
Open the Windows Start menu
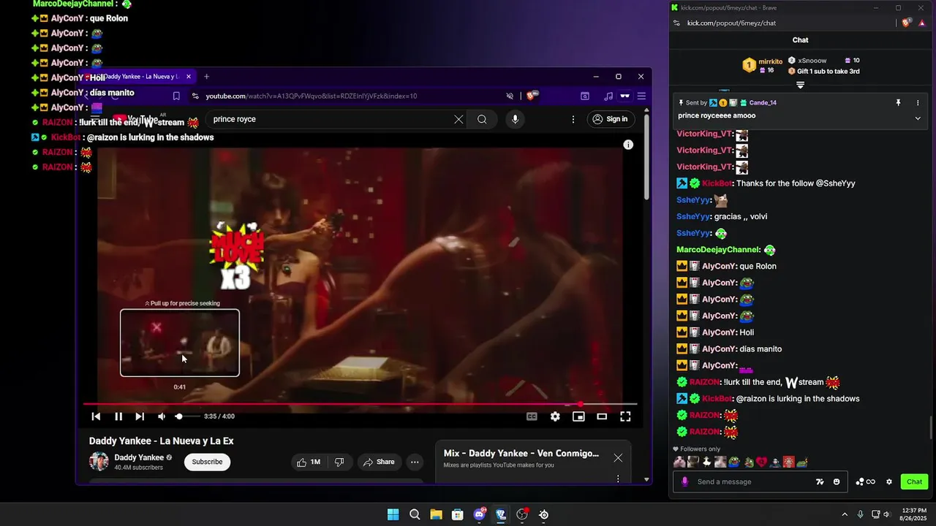point(393,514)
